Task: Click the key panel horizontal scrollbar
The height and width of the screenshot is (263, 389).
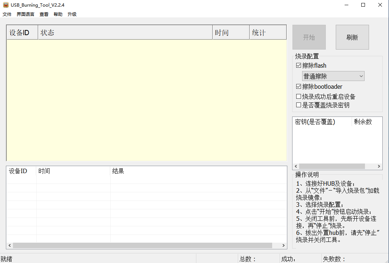Action: pos(336,166)
